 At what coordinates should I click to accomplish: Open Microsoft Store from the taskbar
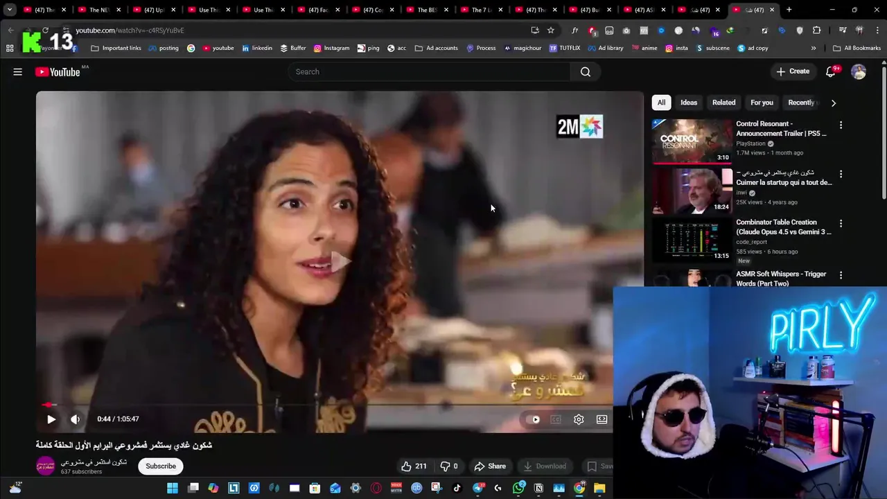[315, 489]
